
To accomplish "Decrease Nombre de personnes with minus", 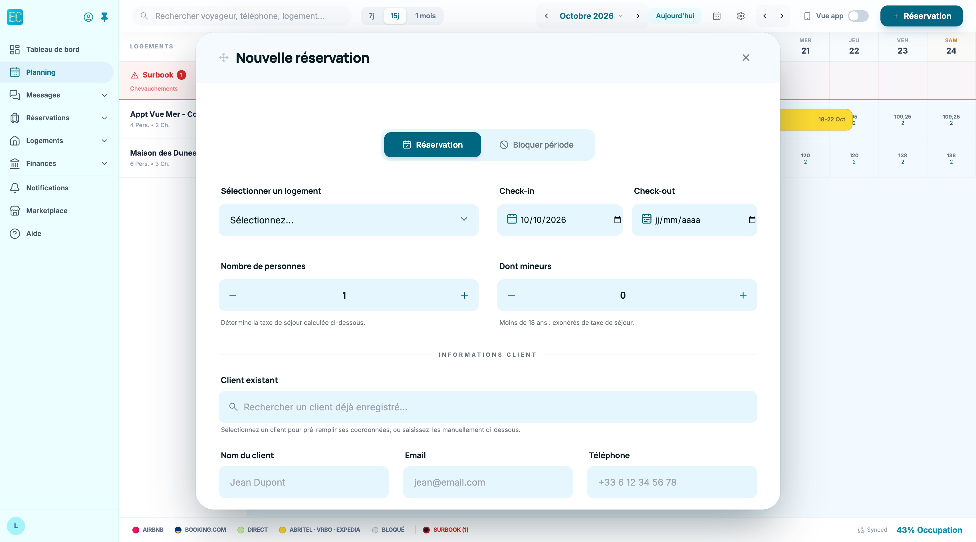I will coord(233,295).
